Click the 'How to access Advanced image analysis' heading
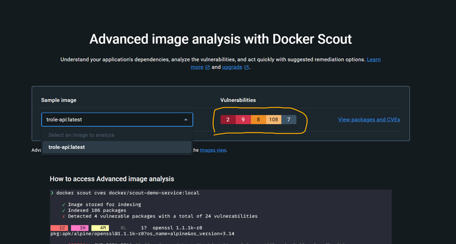Screen dimensions: 456x244 click(x=112, y=179)
